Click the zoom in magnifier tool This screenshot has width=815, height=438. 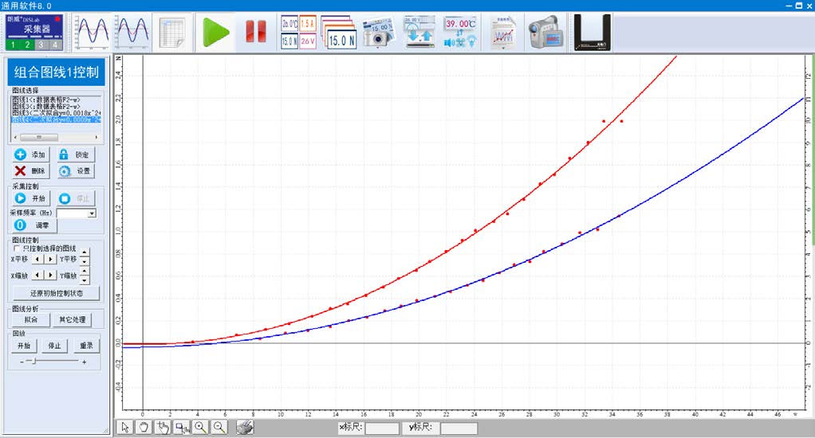click(x=200, y=428)
